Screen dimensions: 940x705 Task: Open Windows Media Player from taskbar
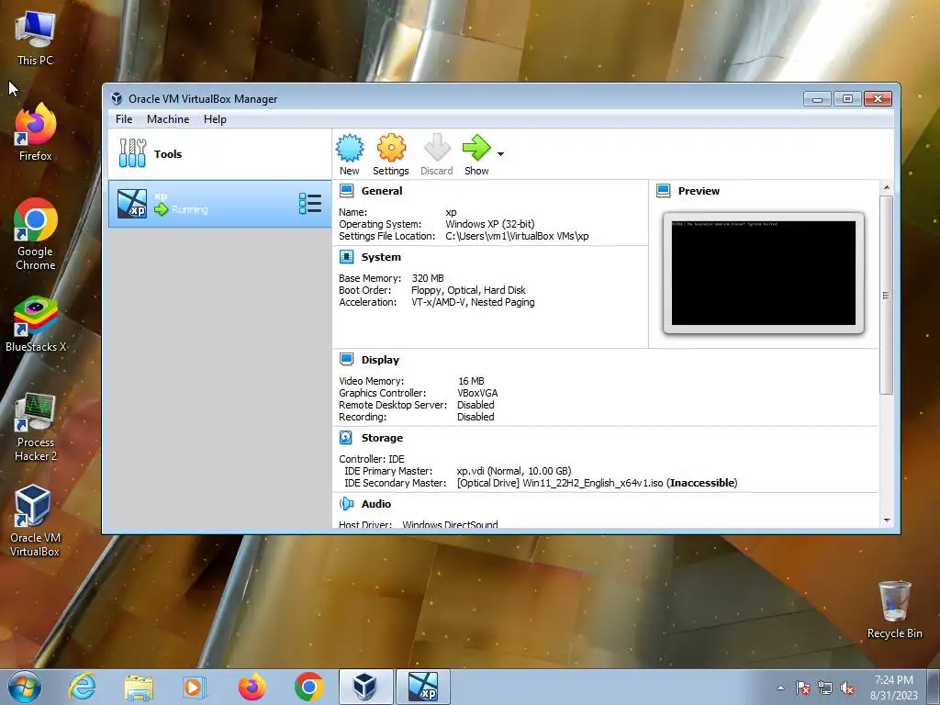[x=195, y=687]
